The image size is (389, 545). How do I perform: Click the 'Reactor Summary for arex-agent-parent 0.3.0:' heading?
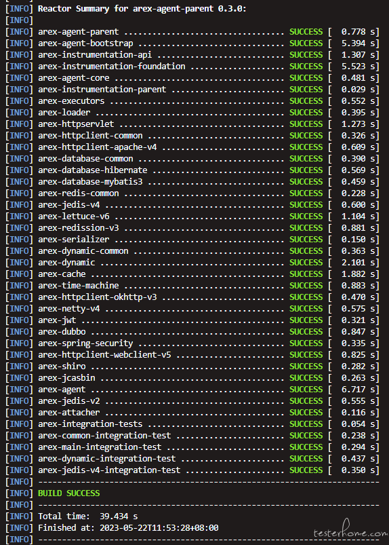(x=142, y=9)
